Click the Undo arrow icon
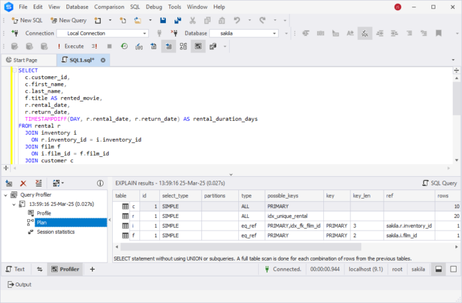Image resolution: width=462 pixels, height=303 pixels. [x=236, y=21]
